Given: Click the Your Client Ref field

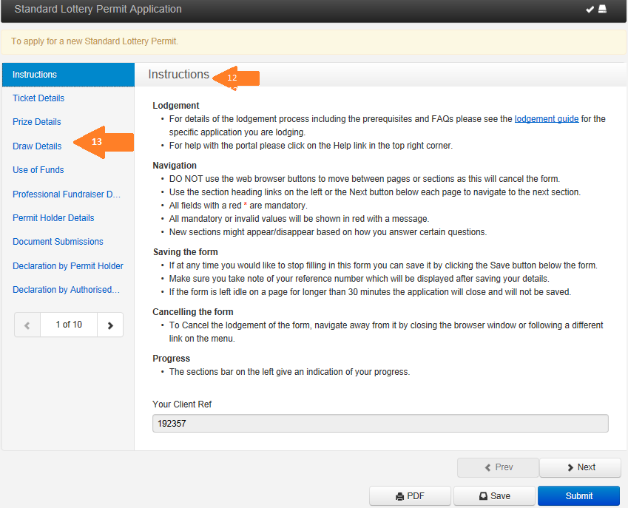Looking at the screenshot, I should click(380, 424).
